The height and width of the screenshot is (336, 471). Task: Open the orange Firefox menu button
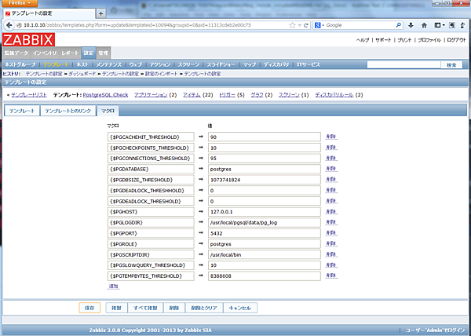tap(20, 4)
